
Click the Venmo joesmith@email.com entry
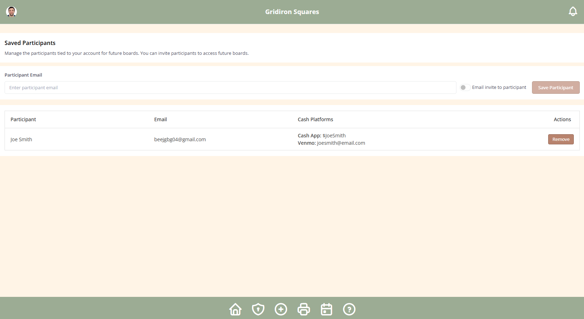point(331,143)
